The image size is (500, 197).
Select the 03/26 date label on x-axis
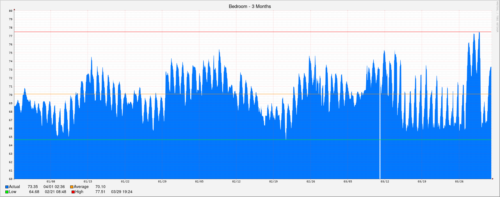coord(459,182)
